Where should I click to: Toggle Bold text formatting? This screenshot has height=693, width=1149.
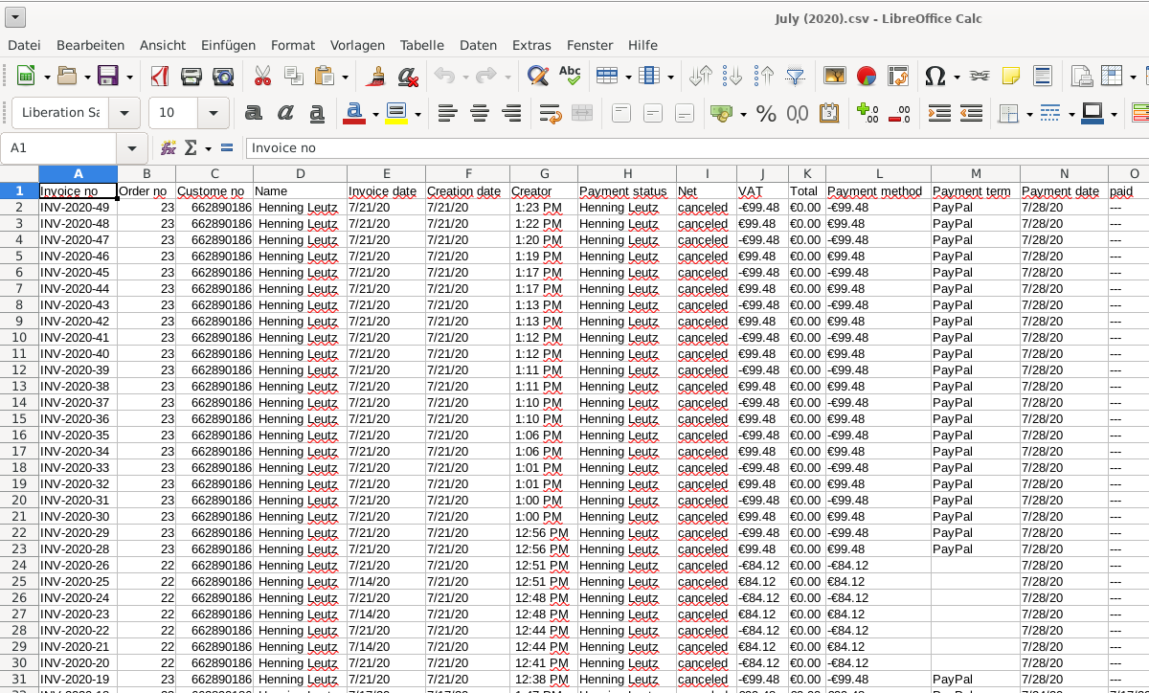tap(254, 114)
